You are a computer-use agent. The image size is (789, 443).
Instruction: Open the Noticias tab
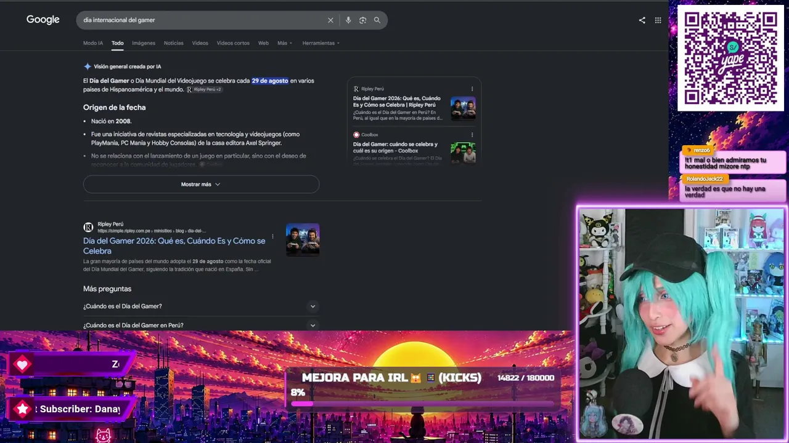(174, 43)
